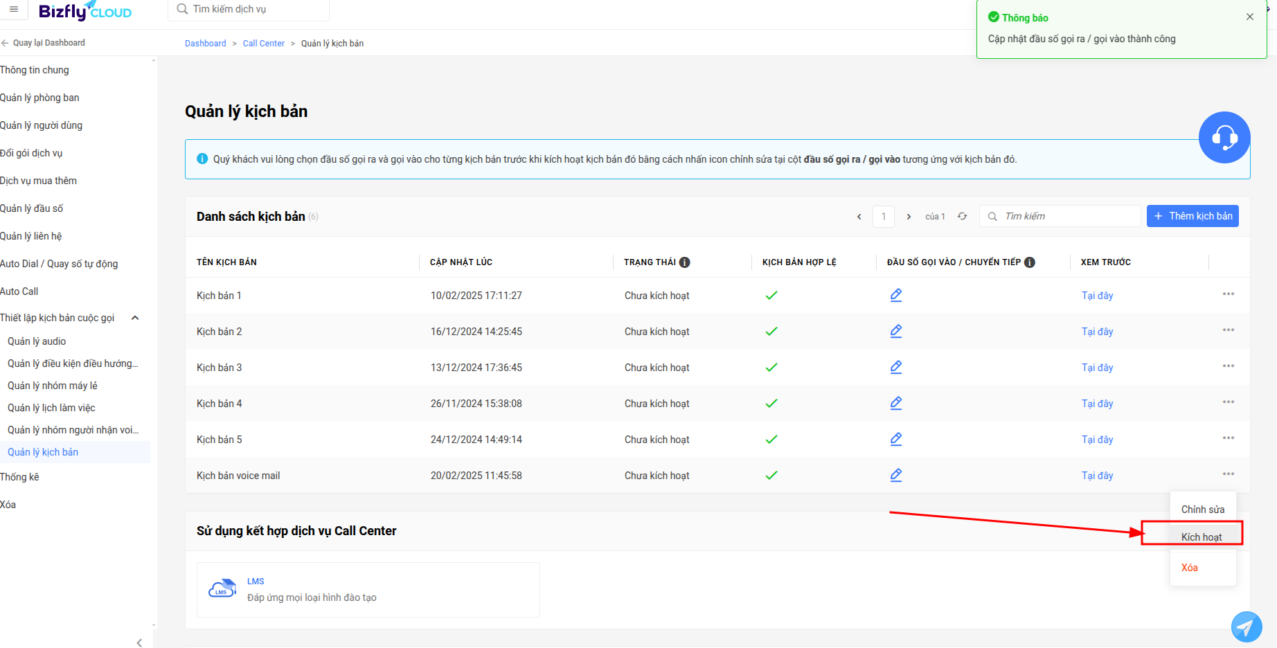
Task: Edit the number prefix for Kịch bản 2
Action: (x=896, y=331)
